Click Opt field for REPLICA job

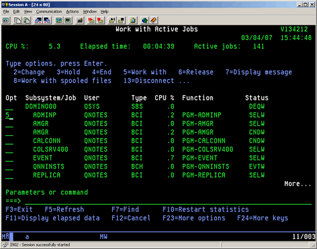(x=10, y=175)
